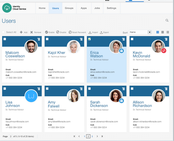
Task: Click the Reset Password icon
Action: pos(70,32)
